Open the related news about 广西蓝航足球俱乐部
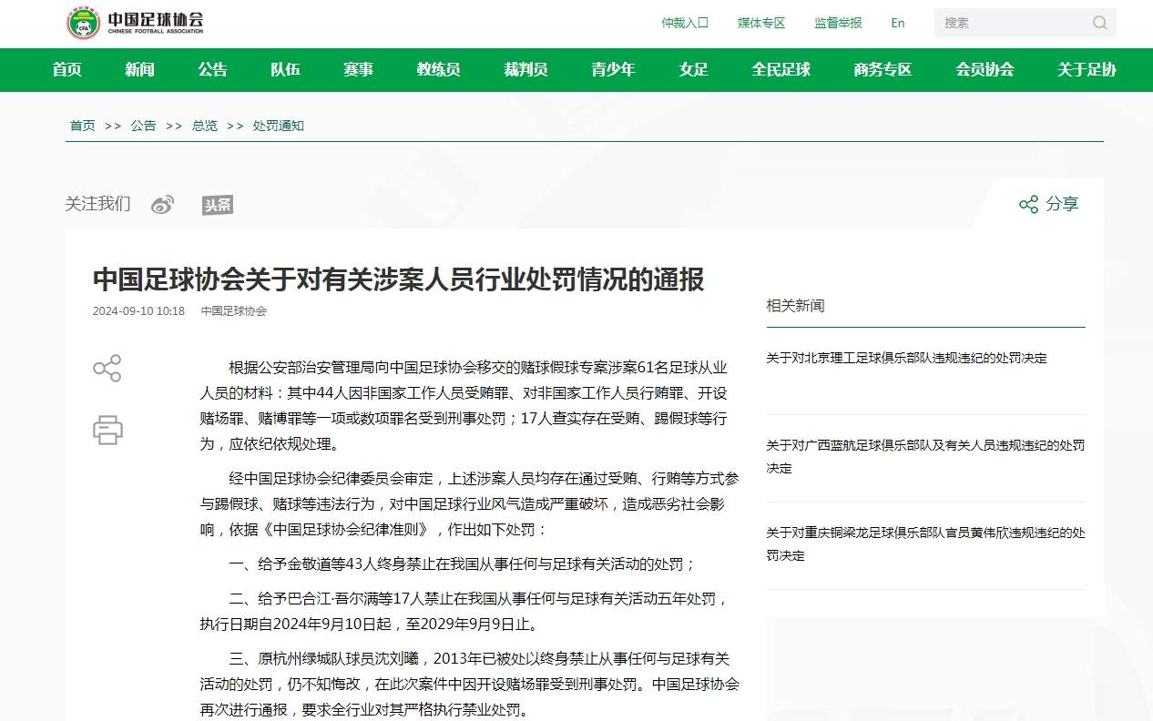Viewport: 1153px width, 721px height. click(923, 456)
